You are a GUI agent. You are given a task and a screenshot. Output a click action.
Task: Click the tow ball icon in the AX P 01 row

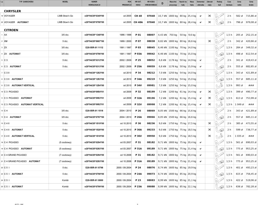point(219,35)
